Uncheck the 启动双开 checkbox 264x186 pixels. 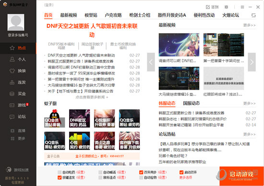(x=181, y=172)
